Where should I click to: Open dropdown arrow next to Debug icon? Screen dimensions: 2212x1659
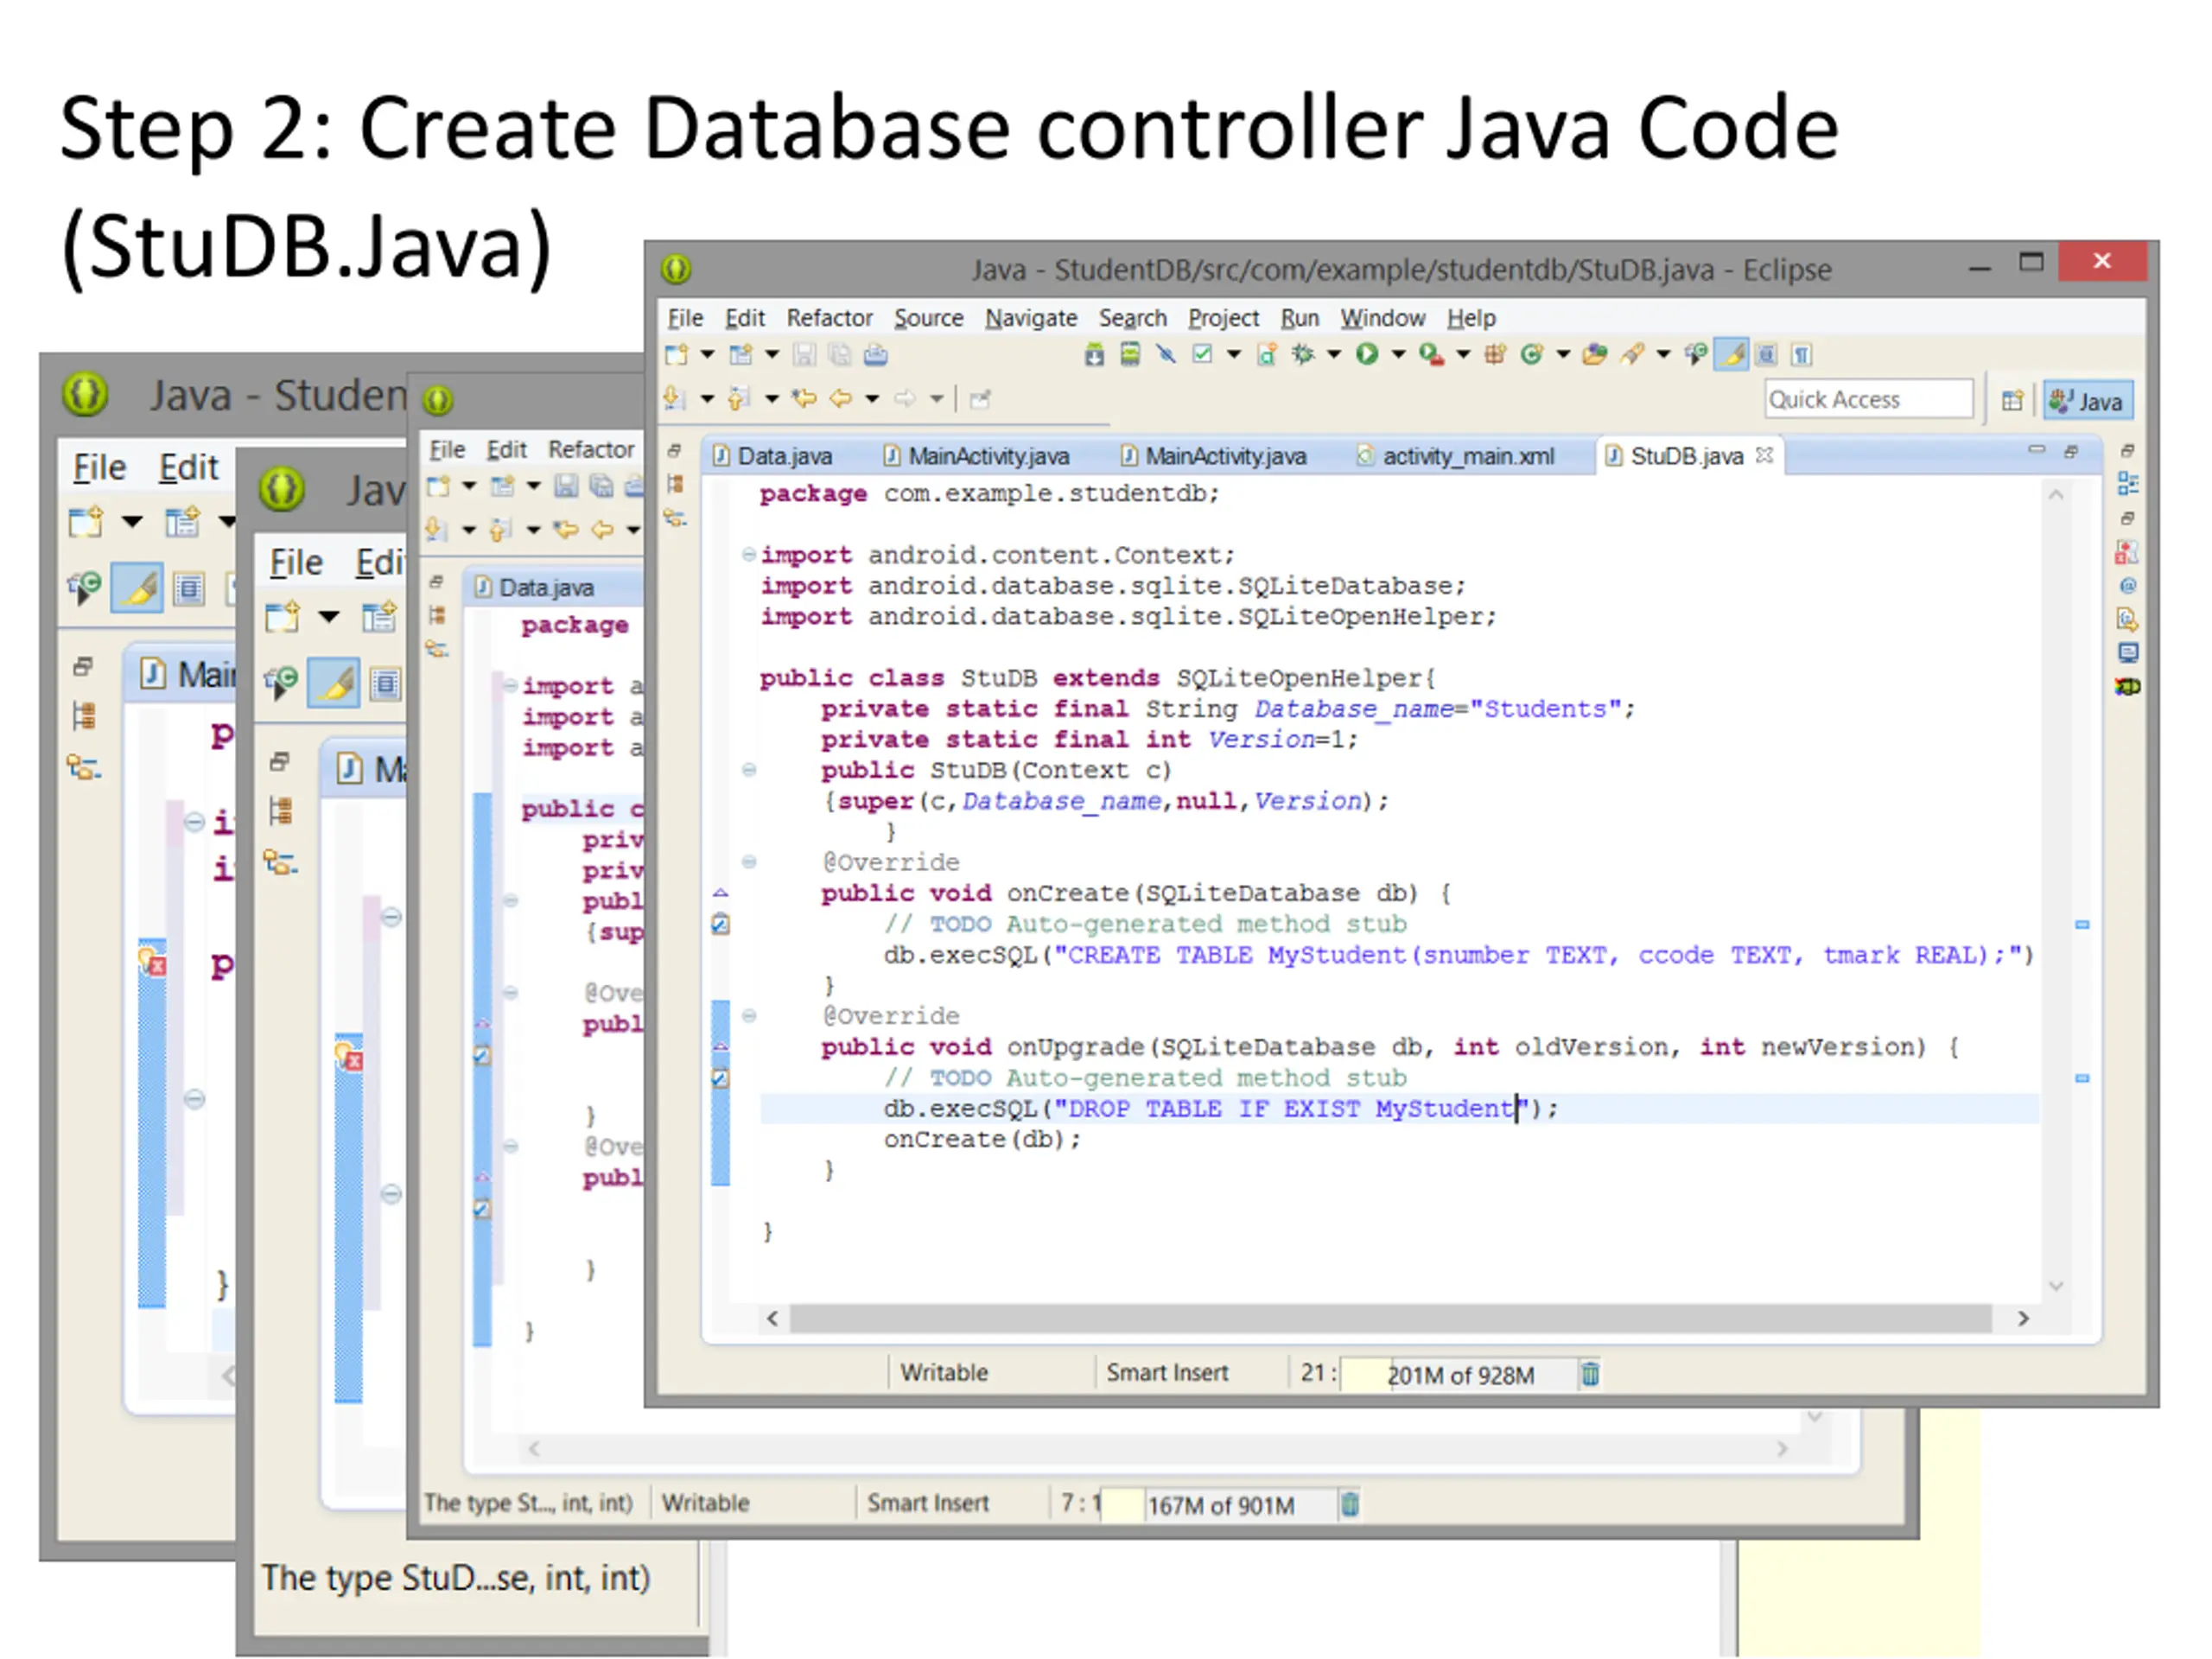1334,354
